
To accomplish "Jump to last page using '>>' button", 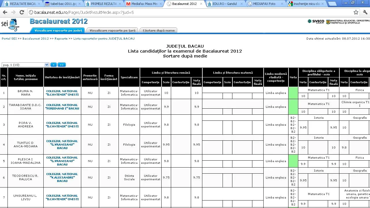I will 61,65.
